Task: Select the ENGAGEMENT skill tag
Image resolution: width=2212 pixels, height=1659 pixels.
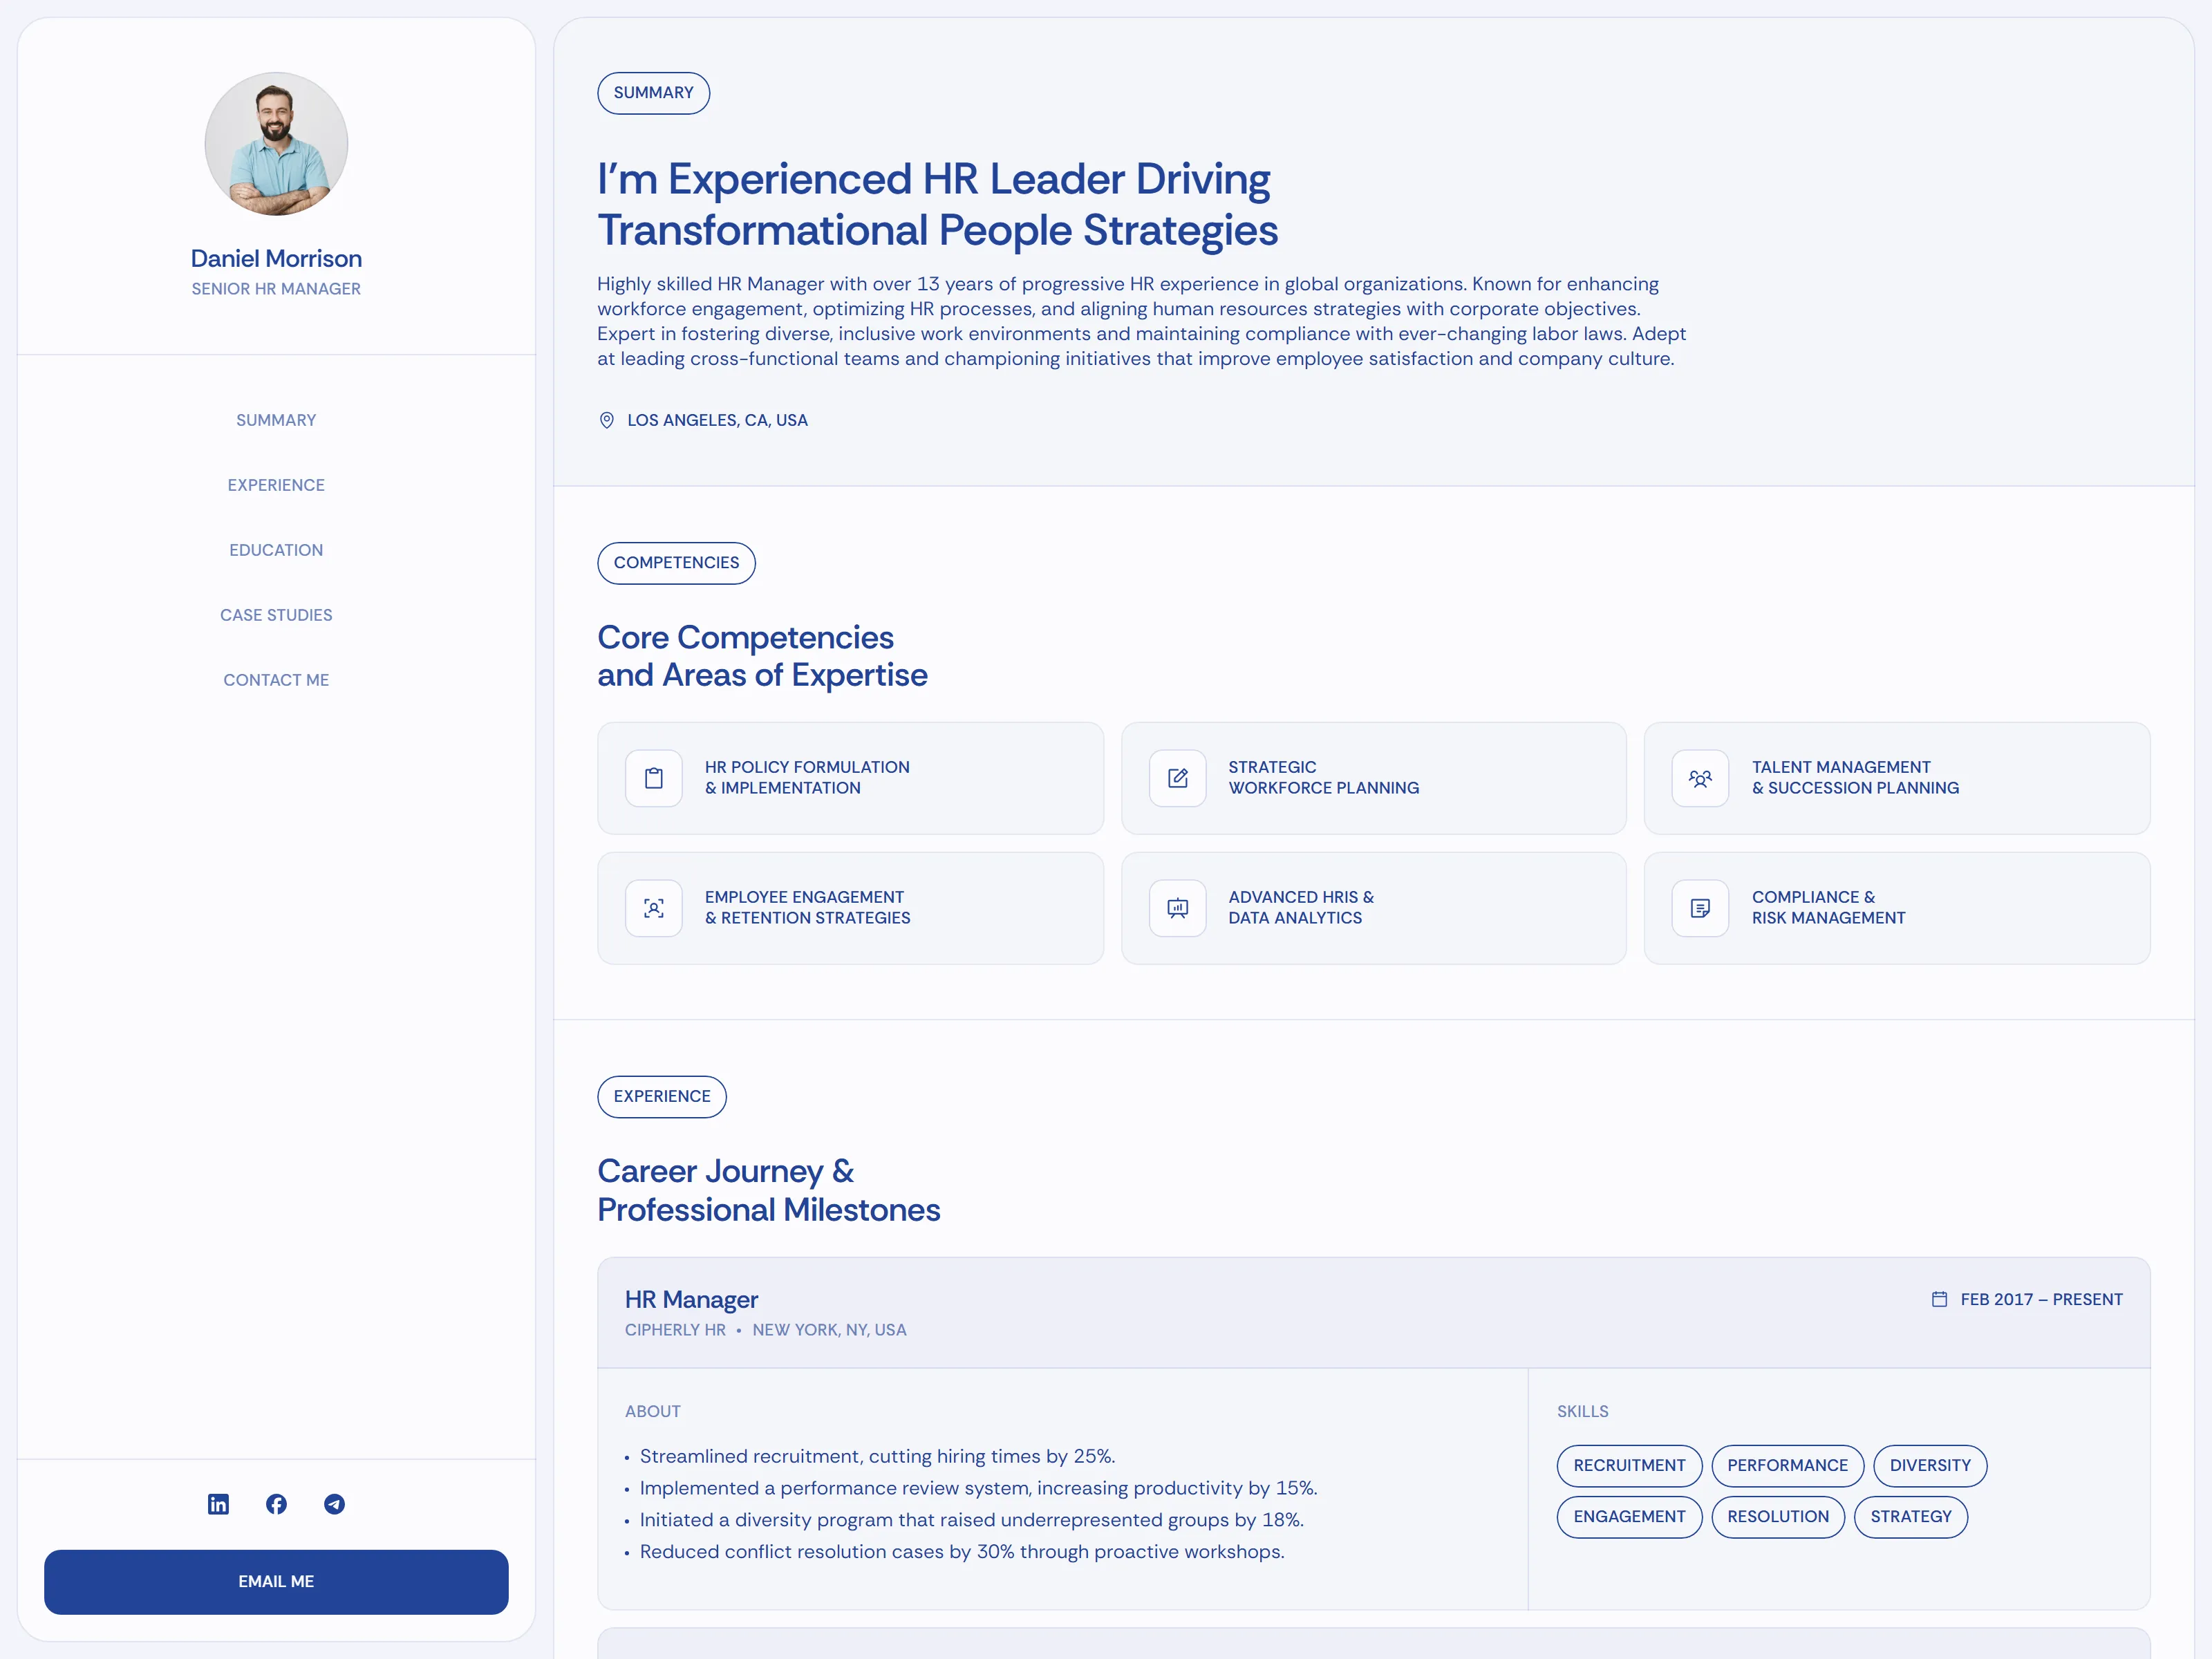Action: point(1629,1516)
